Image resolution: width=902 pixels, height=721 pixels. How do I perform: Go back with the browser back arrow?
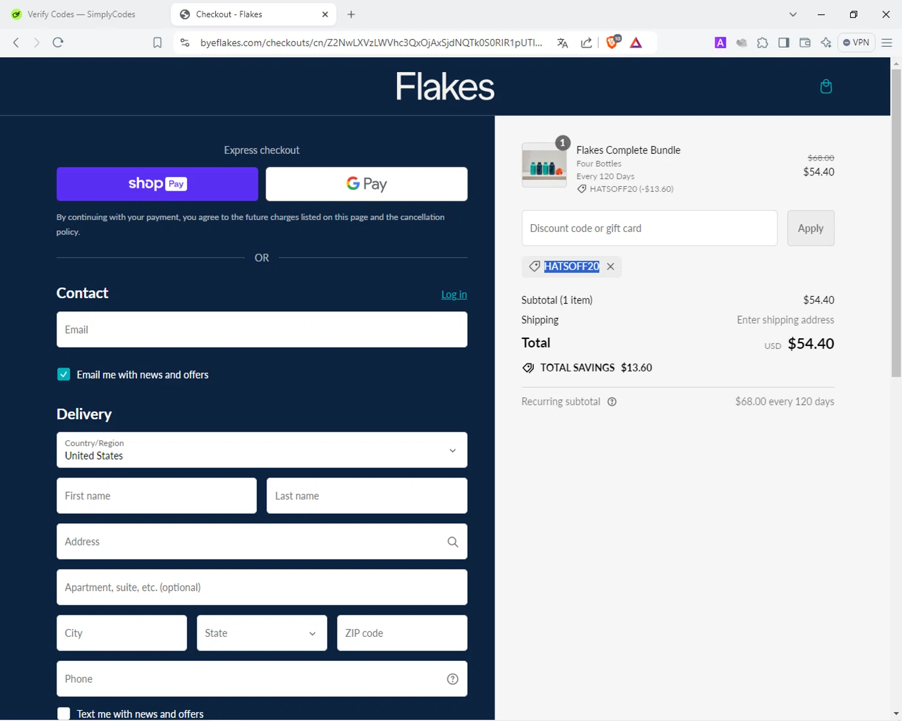point(16,43)
